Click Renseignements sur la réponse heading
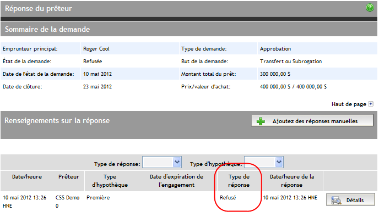Image resolution: width=379 pixels, height=217 pixels. (x=57, y=120)
